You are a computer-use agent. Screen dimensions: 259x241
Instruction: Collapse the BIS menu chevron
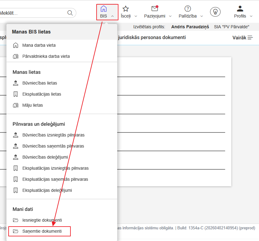(113, 16)
